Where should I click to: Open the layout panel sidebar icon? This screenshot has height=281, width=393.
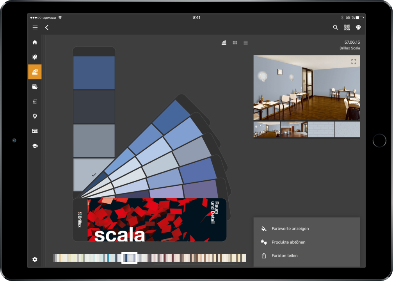[x=35, y=131]
